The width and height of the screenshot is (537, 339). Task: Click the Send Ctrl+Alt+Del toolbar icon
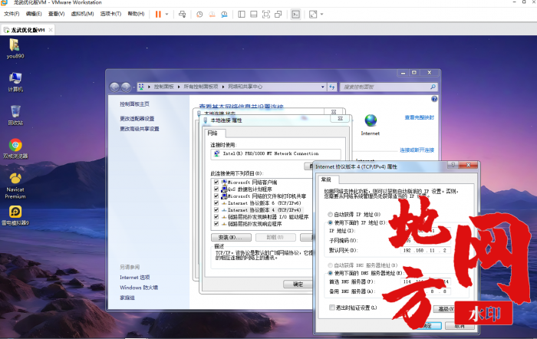point(183,15)
